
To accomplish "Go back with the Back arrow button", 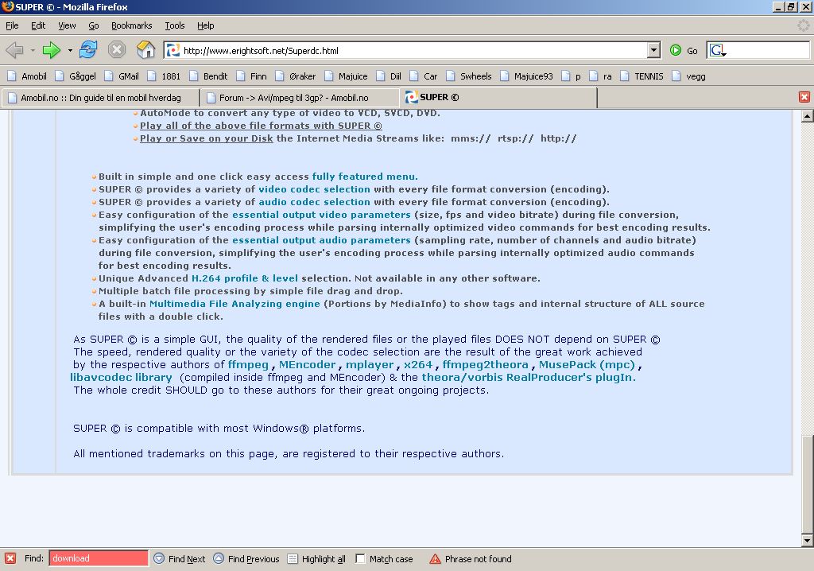I will 14,50.
